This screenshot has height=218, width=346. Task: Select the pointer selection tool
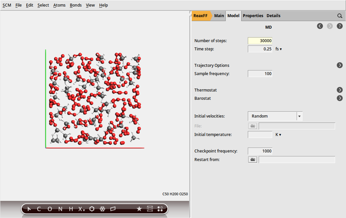29,208
